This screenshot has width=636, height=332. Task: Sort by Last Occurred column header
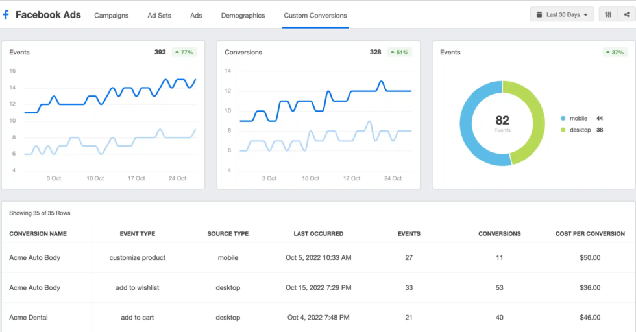coord(319,234)
